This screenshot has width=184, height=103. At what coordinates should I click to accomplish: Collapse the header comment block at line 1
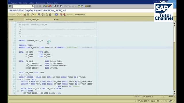(18, 22)
